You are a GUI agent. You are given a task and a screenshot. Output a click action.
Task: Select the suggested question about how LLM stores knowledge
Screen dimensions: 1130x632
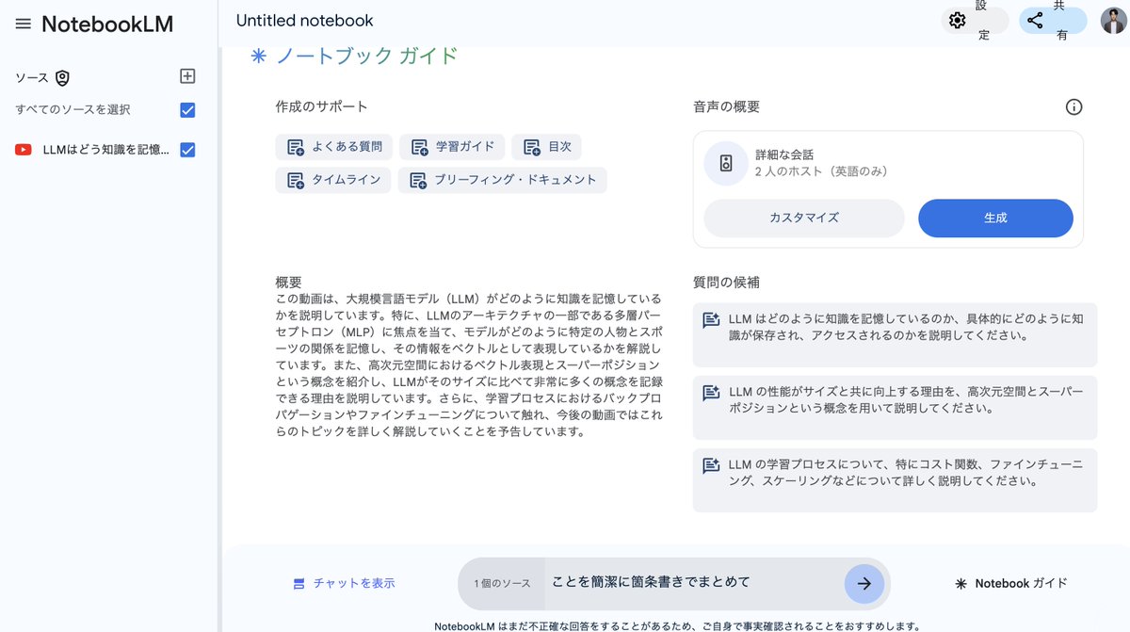pos(895,334)
